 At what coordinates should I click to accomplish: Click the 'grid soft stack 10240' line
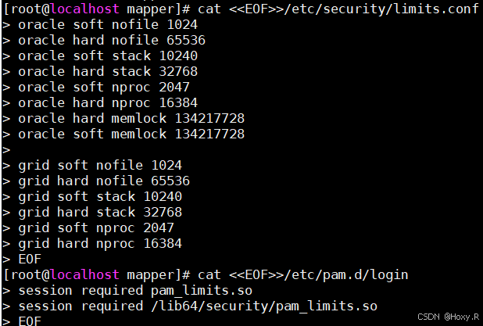click(x=100, y=197)
